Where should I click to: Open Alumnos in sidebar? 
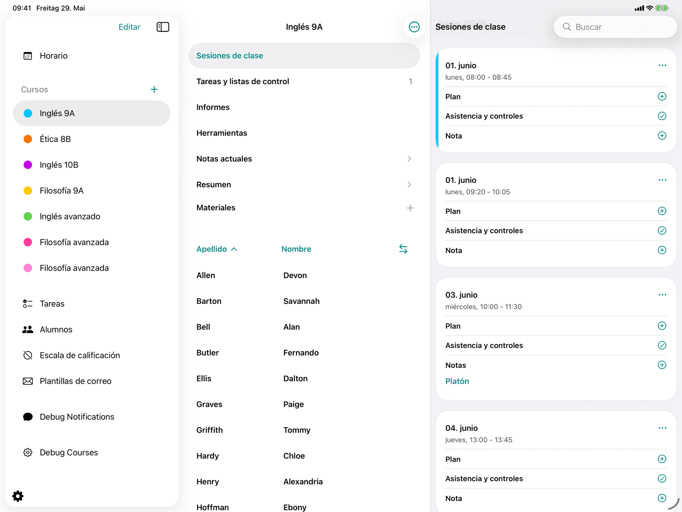tap(92, 330)
